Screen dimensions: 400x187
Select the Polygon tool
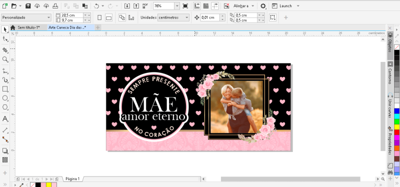tap(5, 107)
